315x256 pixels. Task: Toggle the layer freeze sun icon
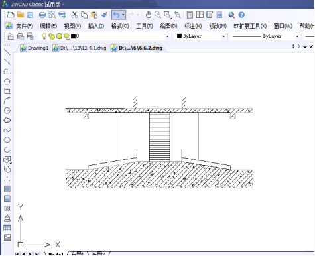click(59, 36)
